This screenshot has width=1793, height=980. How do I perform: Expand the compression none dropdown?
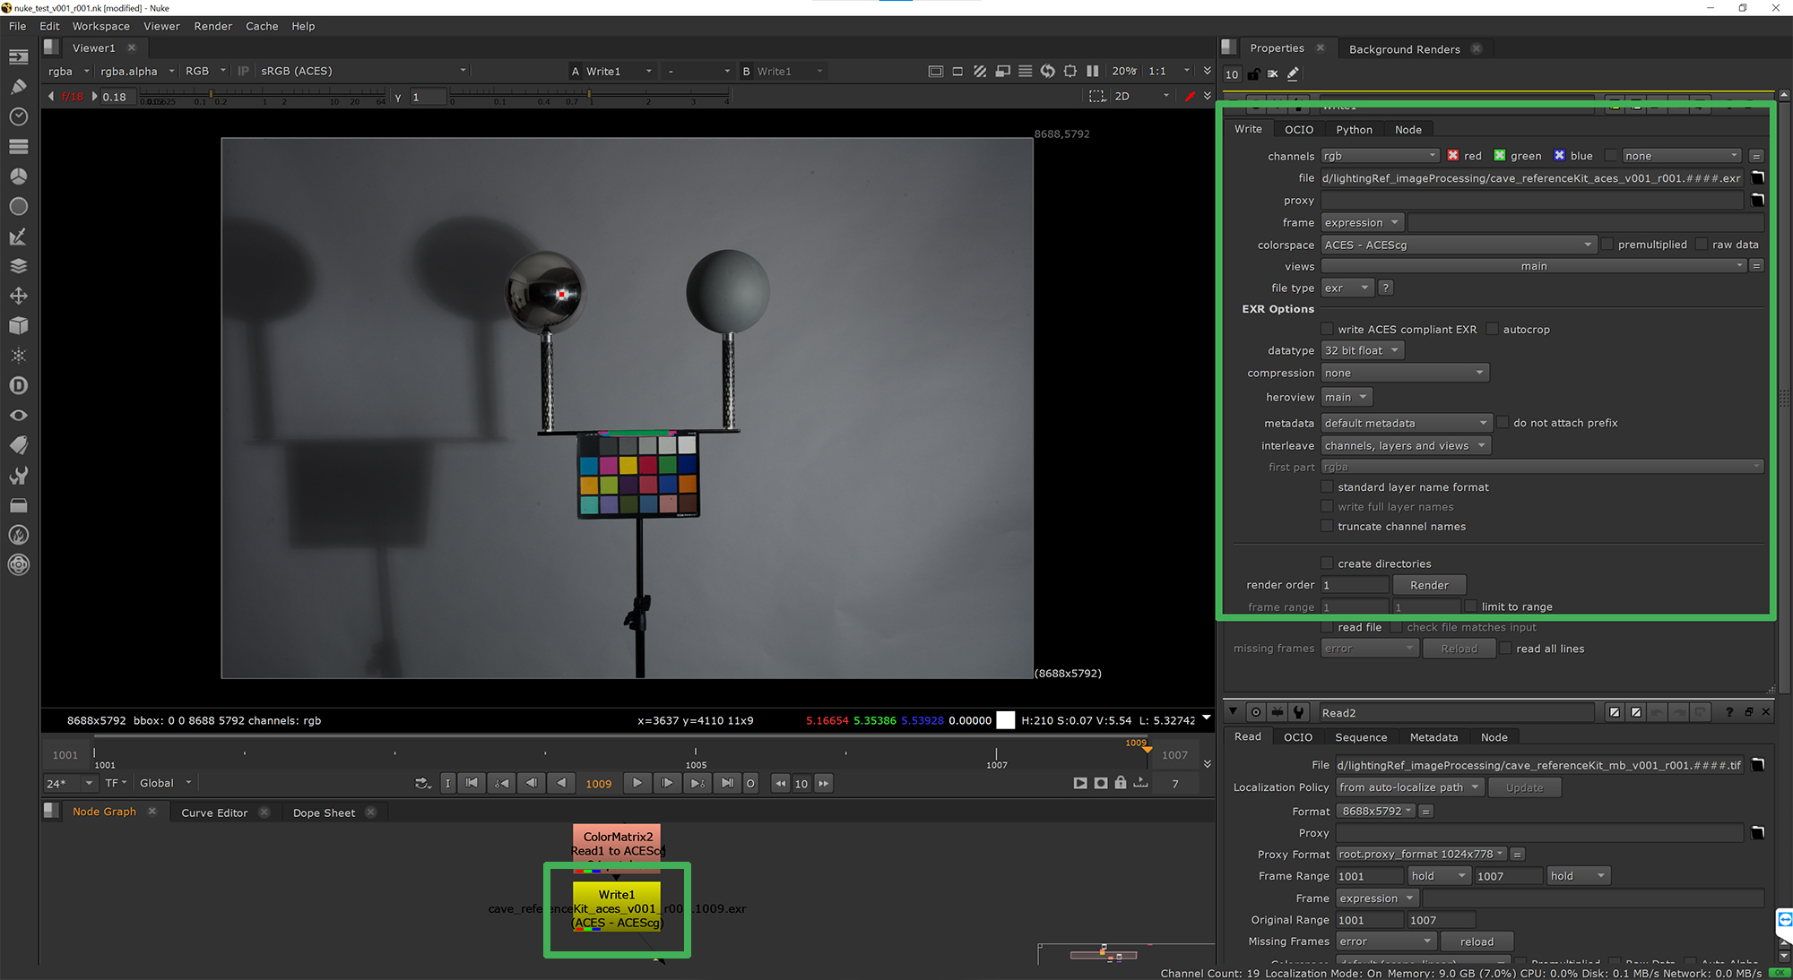point(1404,373)
